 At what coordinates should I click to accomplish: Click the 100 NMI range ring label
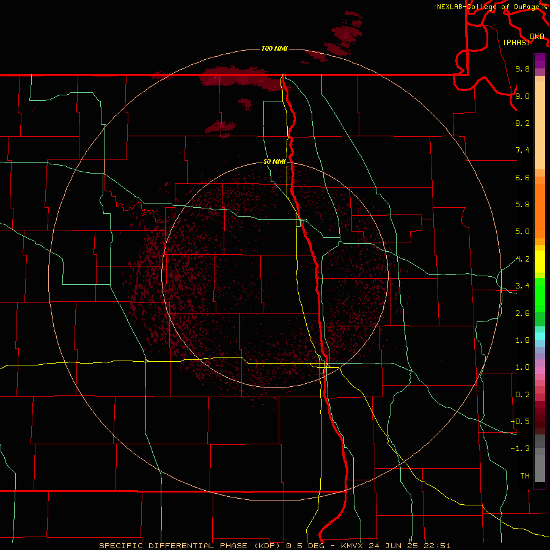coord(274,48)
